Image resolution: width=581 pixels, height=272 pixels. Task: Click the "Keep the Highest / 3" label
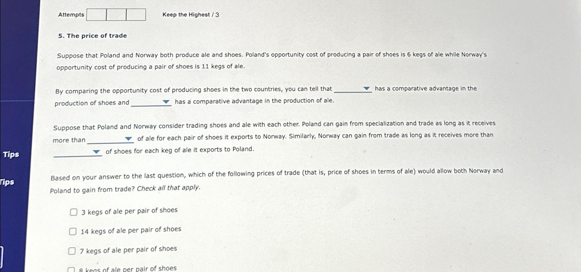(192, 15)
